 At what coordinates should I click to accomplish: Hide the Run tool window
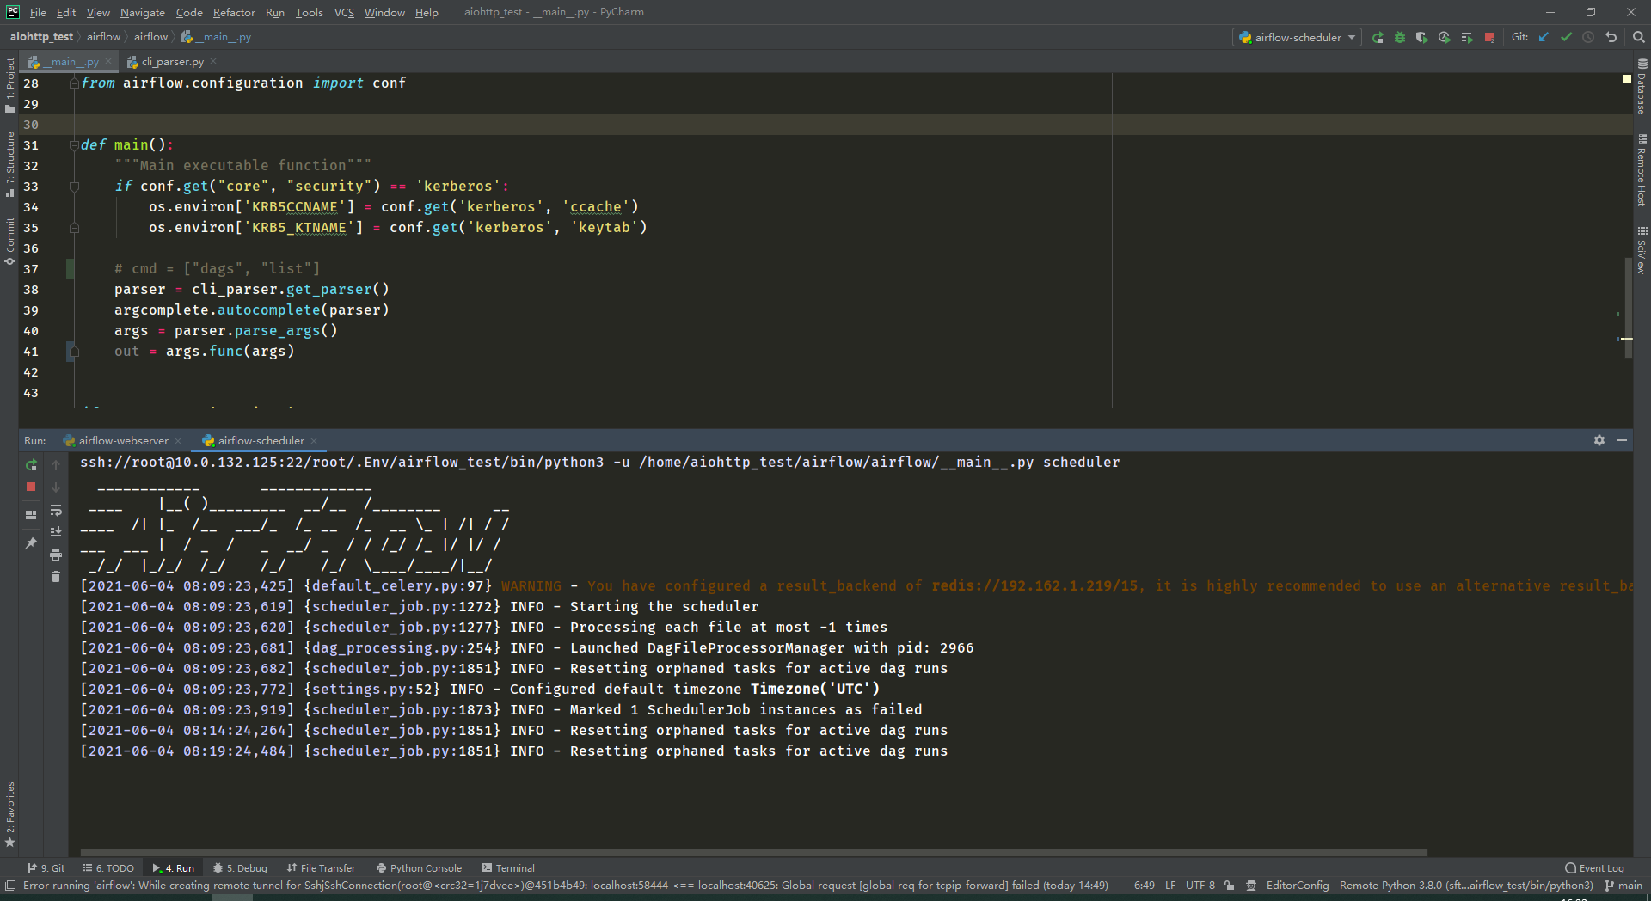(x=1622, y=440)
